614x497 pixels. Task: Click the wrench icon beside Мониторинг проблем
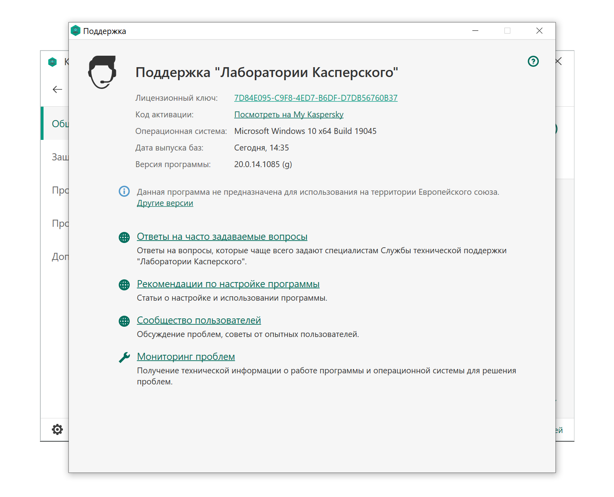coord(124,357)
